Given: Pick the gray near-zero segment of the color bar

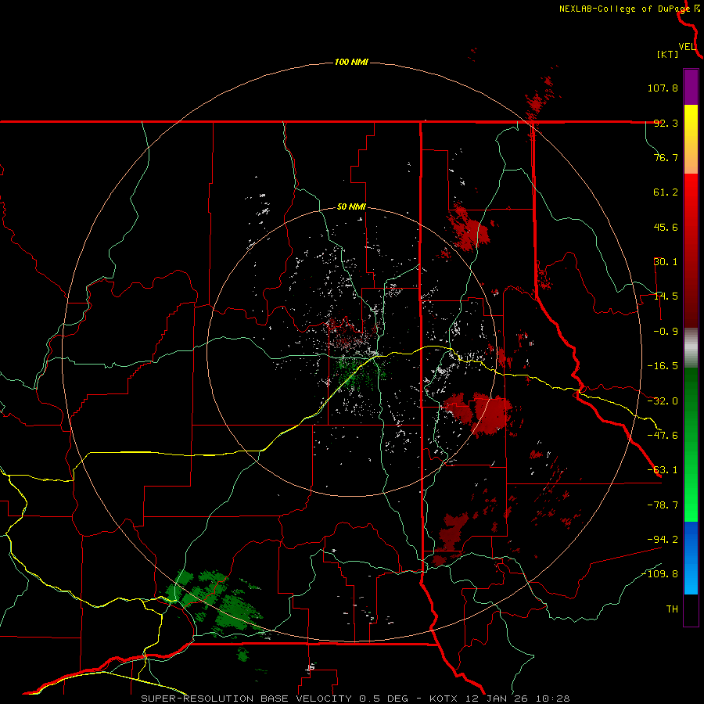Looking at the screenshot, I should [x=691, y=348].
